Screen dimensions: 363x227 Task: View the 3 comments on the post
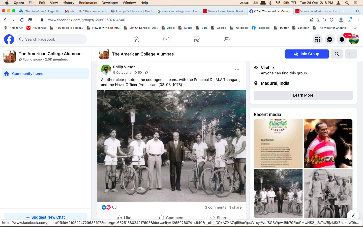(x=216, y=207)
